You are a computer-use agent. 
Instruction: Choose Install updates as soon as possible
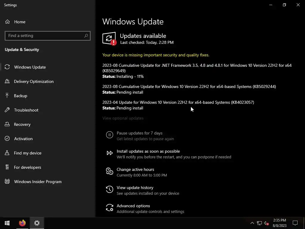(148, 151)
